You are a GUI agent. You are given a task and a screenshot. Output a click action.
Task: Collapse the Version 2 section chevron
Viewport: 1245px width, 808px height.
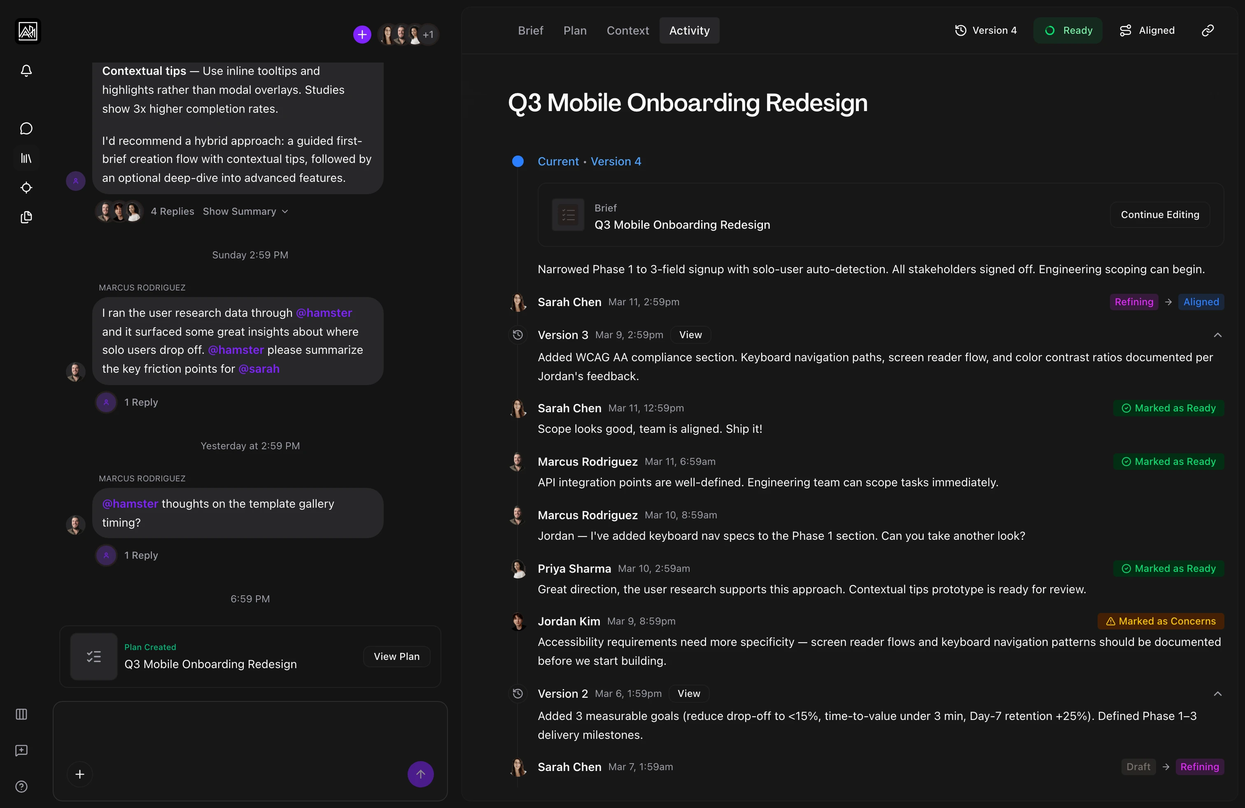point(1217,694)
